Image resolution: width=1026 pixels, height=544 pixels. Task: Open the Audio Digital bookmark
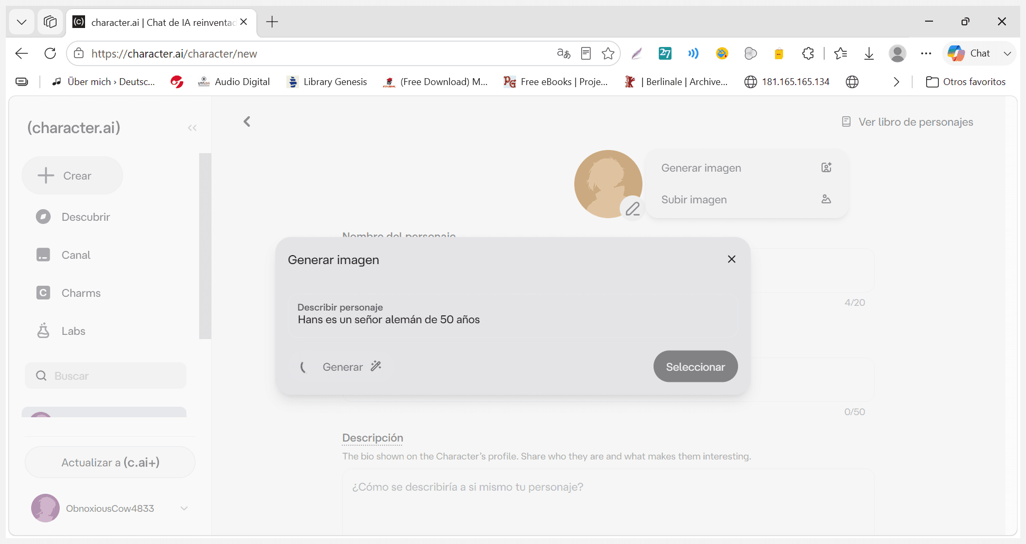(x=234, y=82)
